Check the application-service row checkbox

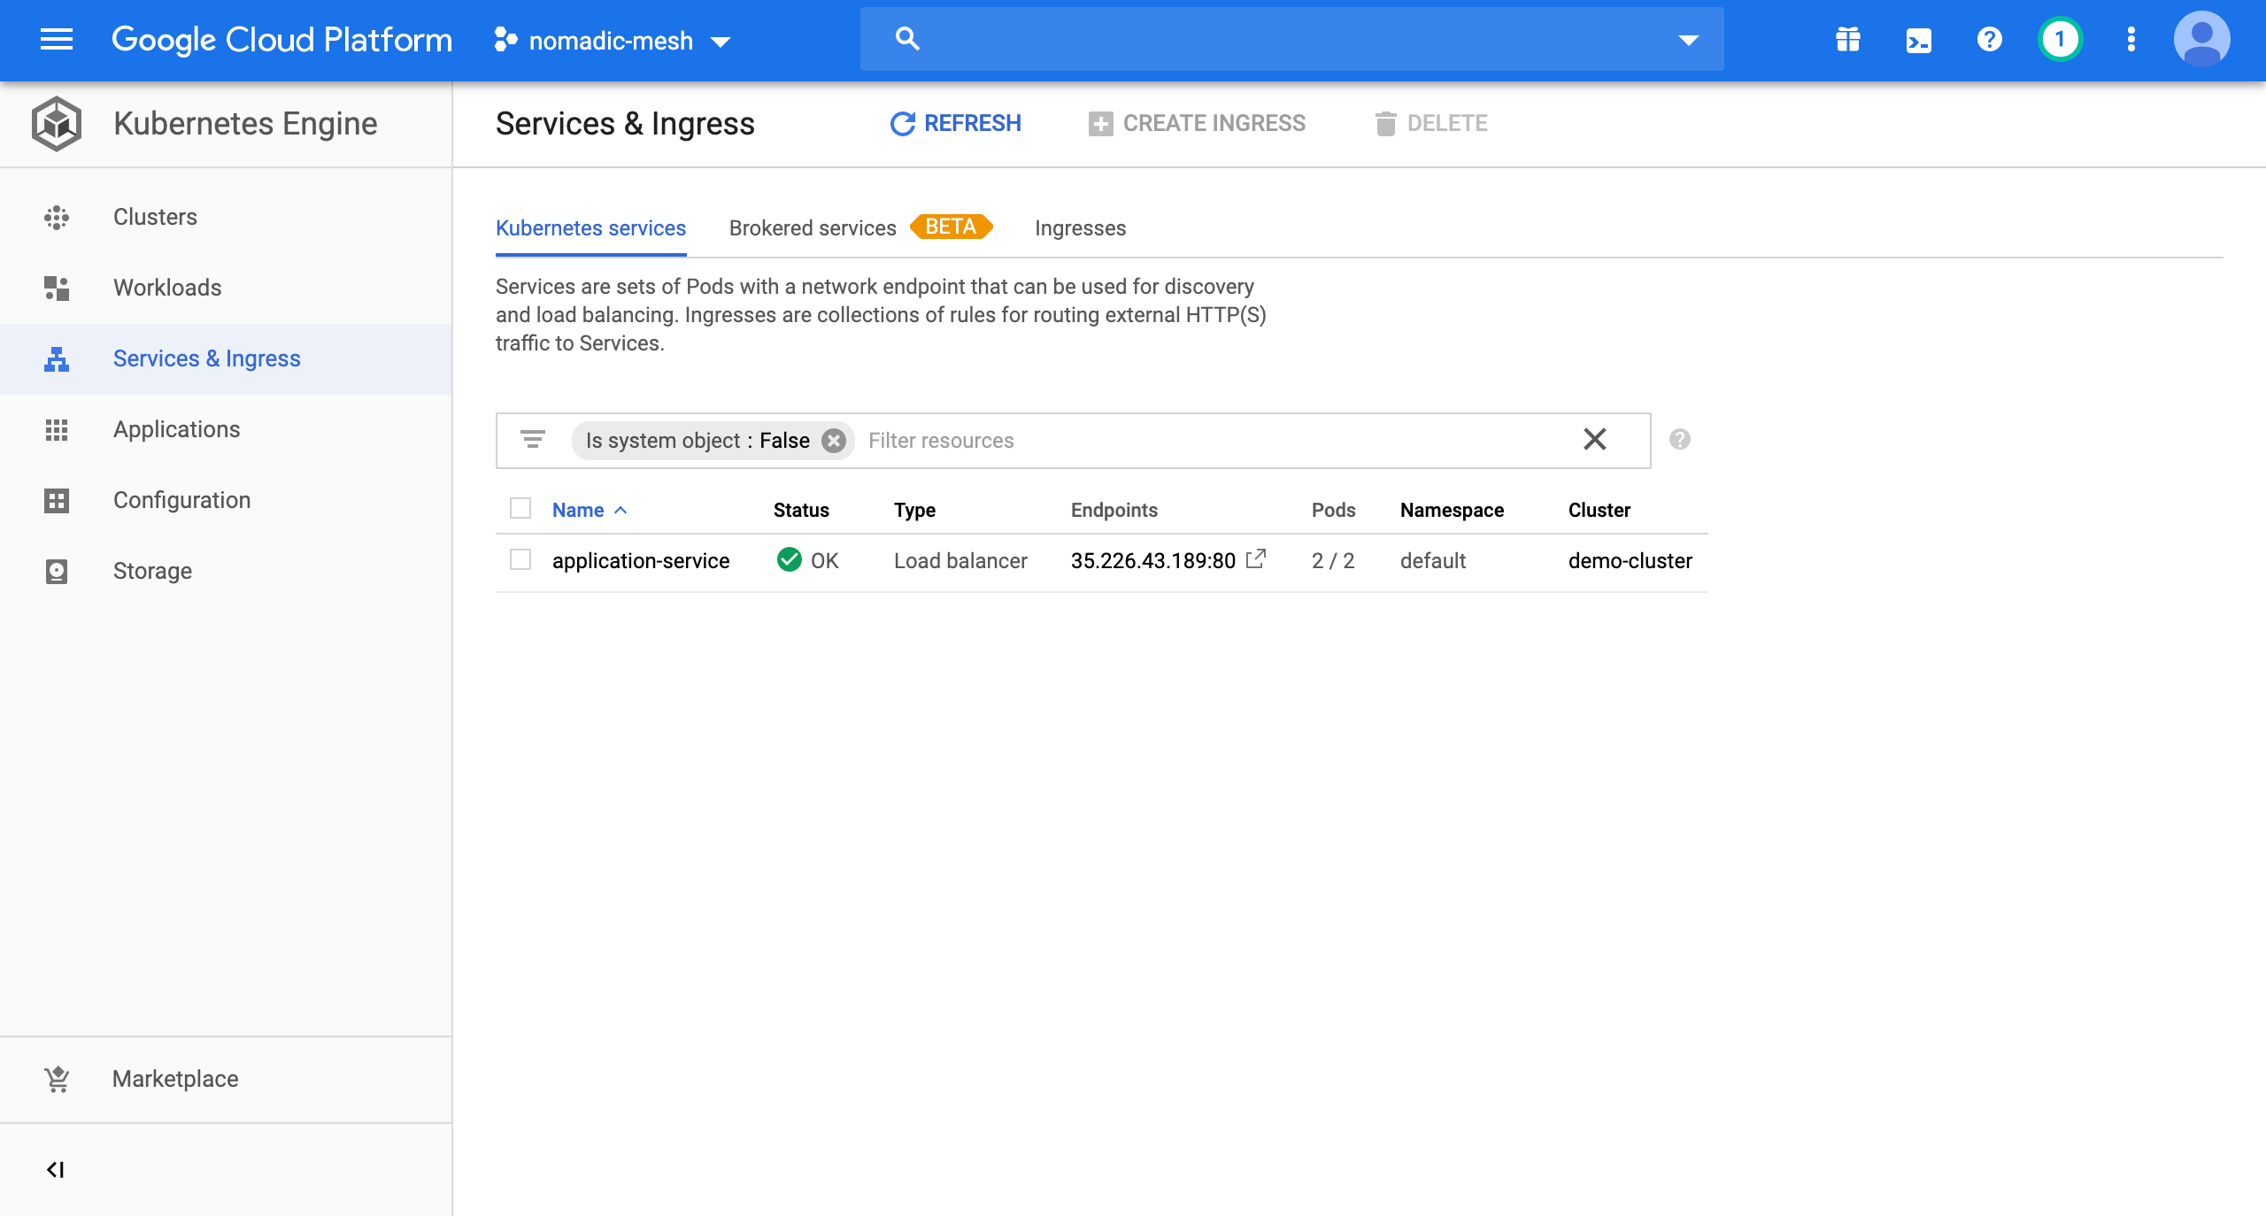(x=520, y=560)
